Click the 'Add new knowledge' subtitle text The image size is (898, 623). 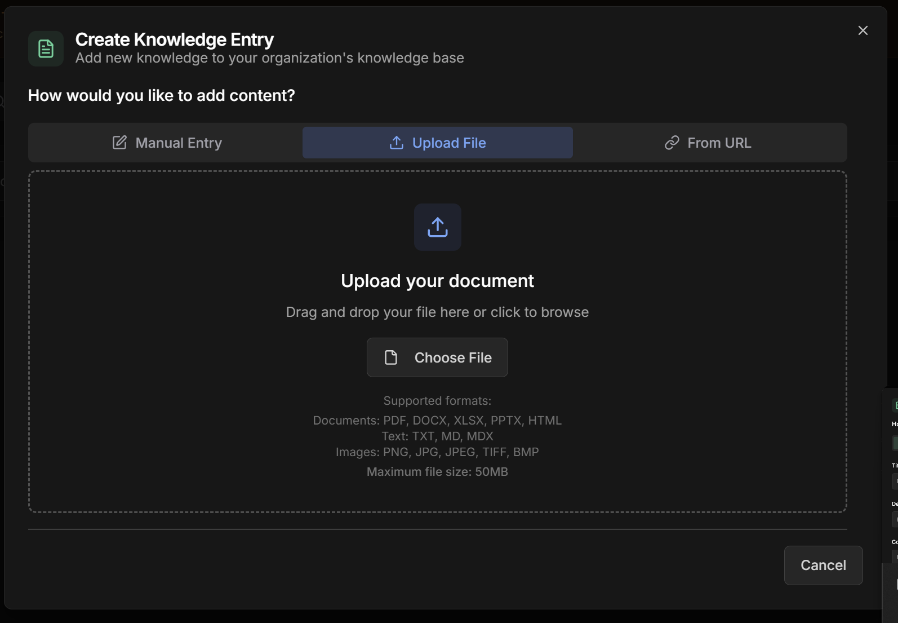270,58
